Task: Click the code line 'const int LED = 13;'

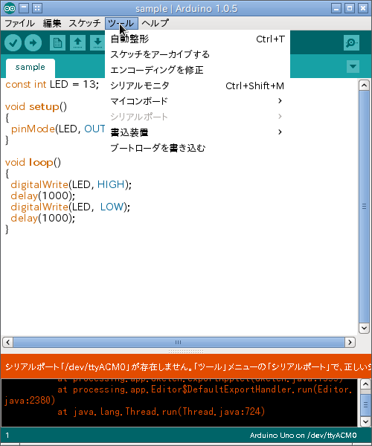Action: (x=52, y=85)
